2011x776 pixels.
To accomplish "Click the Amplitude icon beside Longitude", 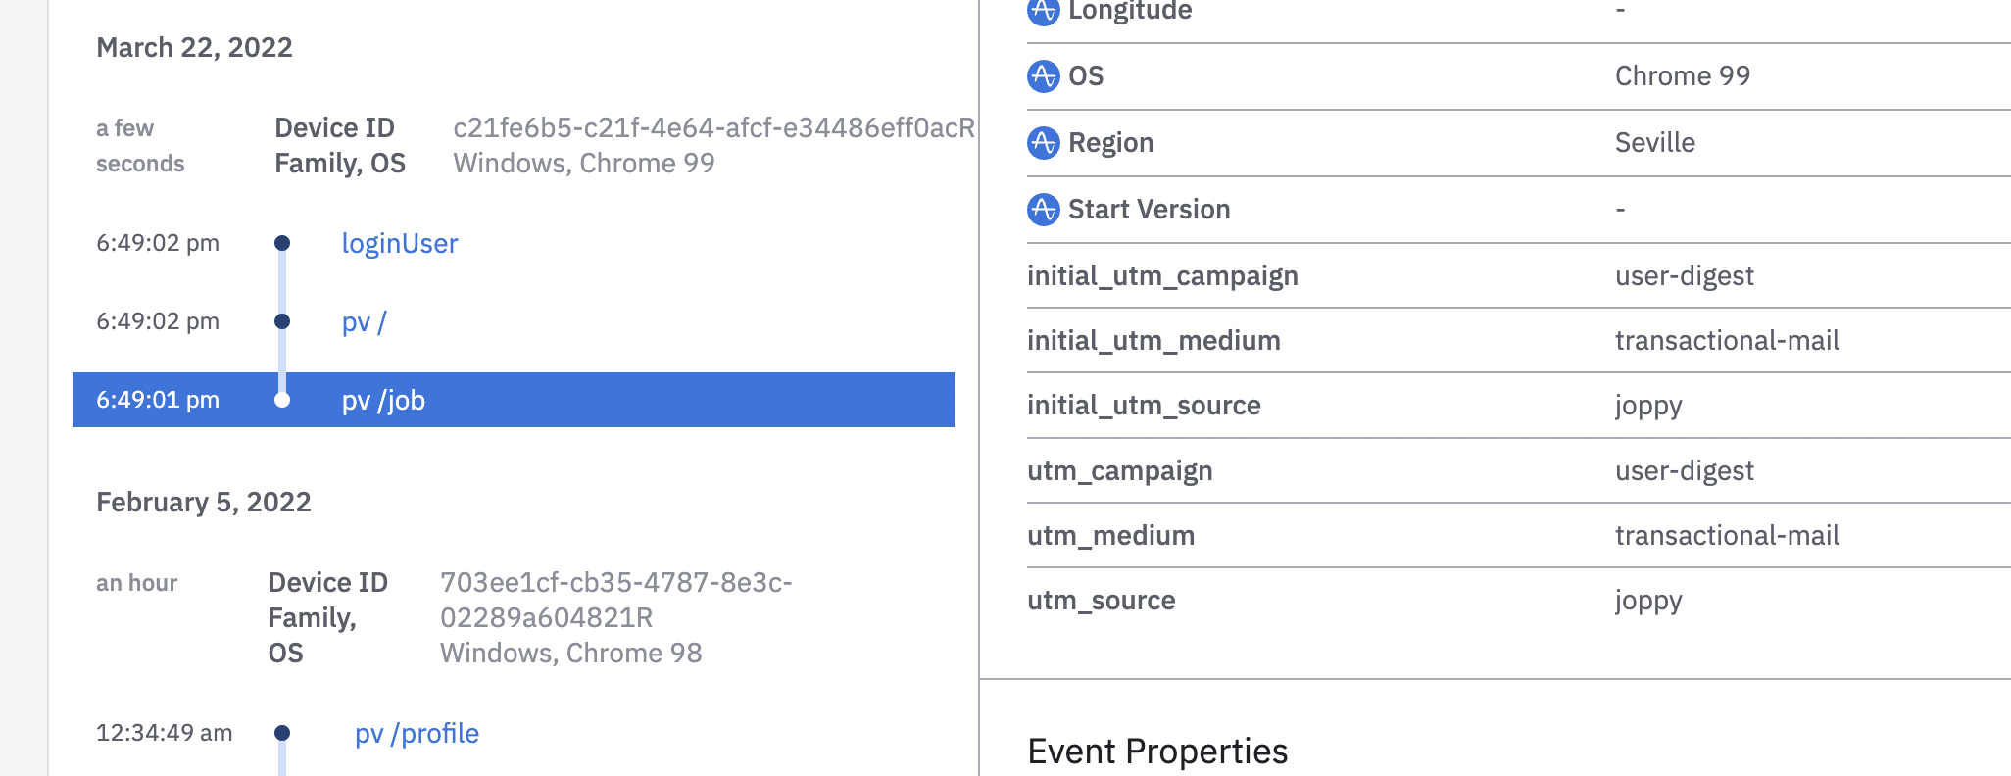I will pyautogui.click(x=1043, y=12).
